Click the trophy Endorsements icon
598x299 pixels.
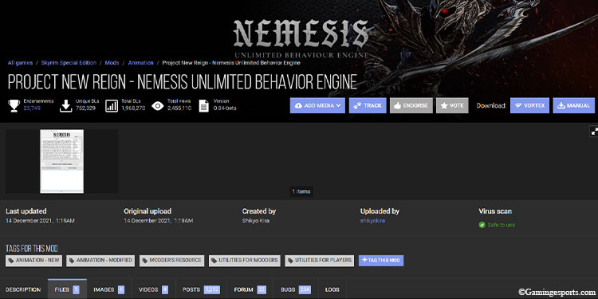[x=14, y=105]
